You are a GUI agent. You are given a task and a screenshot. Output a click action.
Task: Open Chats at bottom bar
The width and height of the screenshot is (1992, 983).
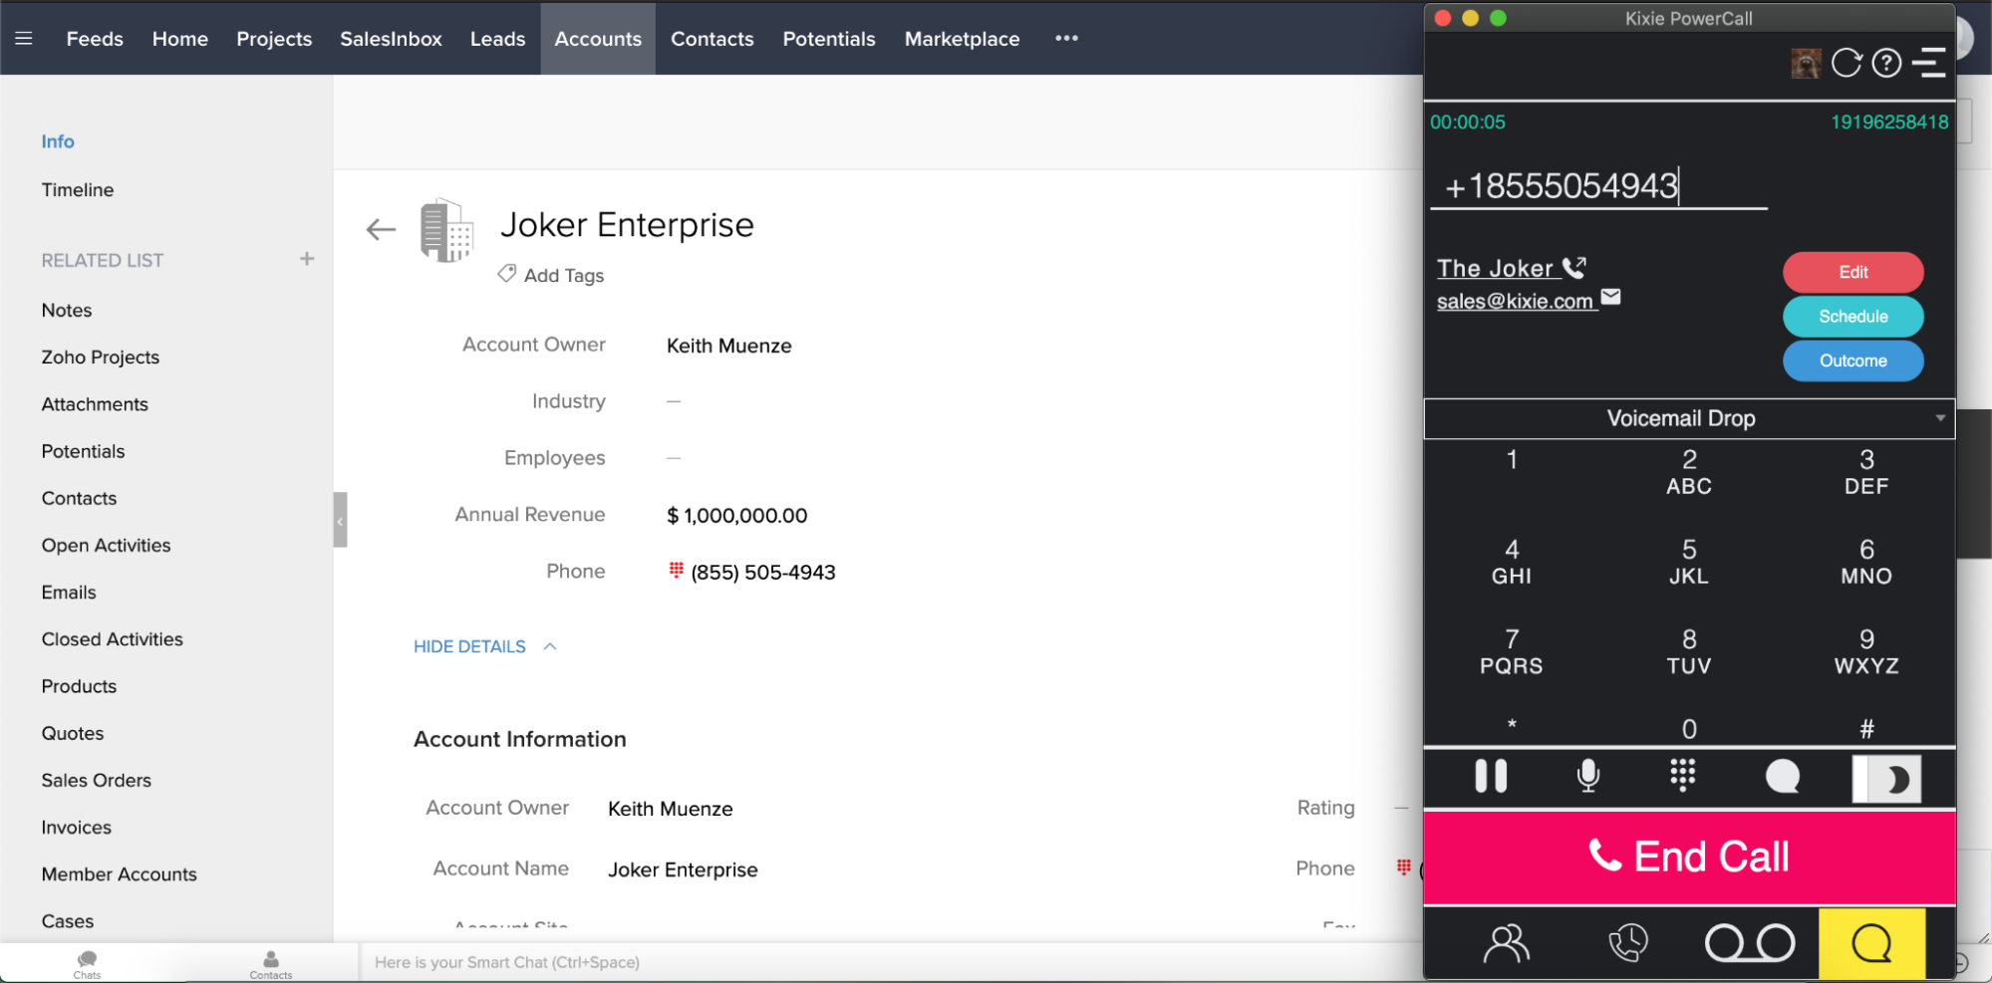pos(87,963)
